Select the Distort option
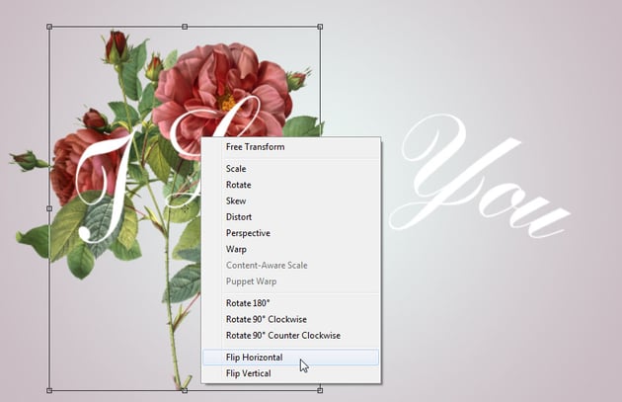 [x=291, y=217]
